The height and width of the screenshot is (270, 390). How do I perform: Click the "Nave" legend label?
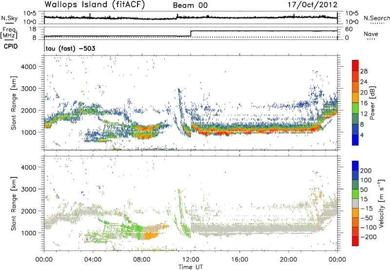click(371, 34)
